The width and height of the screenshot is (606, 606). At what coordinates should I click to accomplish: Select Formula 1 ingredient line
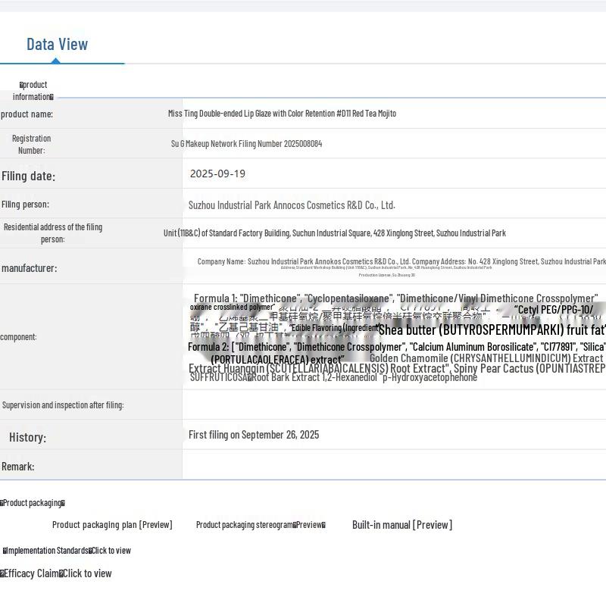click(x=395, y=298)
